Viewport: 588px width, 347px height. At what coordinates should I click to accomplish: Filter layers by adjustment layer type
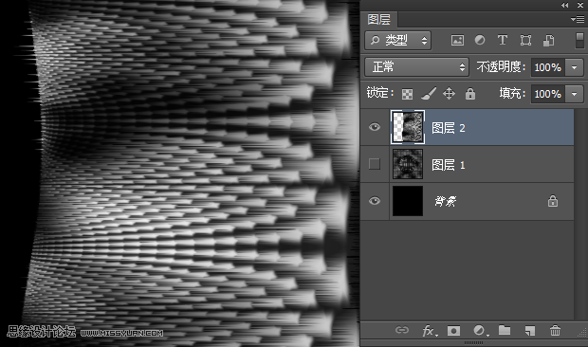(x=480, y=40)
